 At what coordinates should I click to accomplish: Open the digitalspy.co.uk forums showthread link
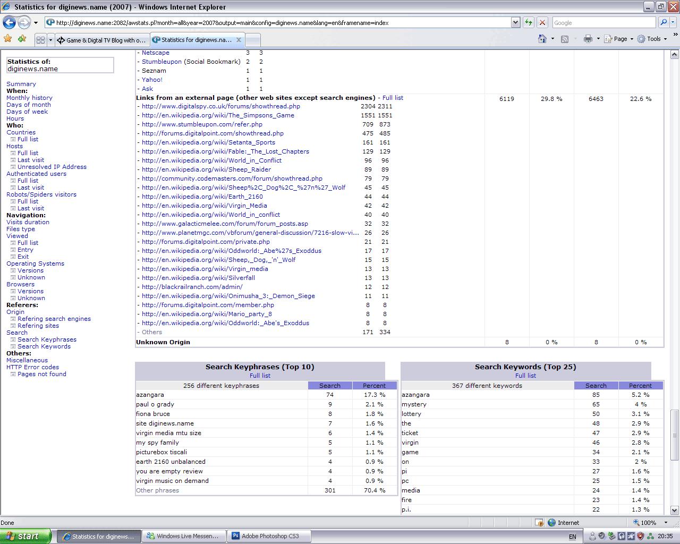click(221, 106)
